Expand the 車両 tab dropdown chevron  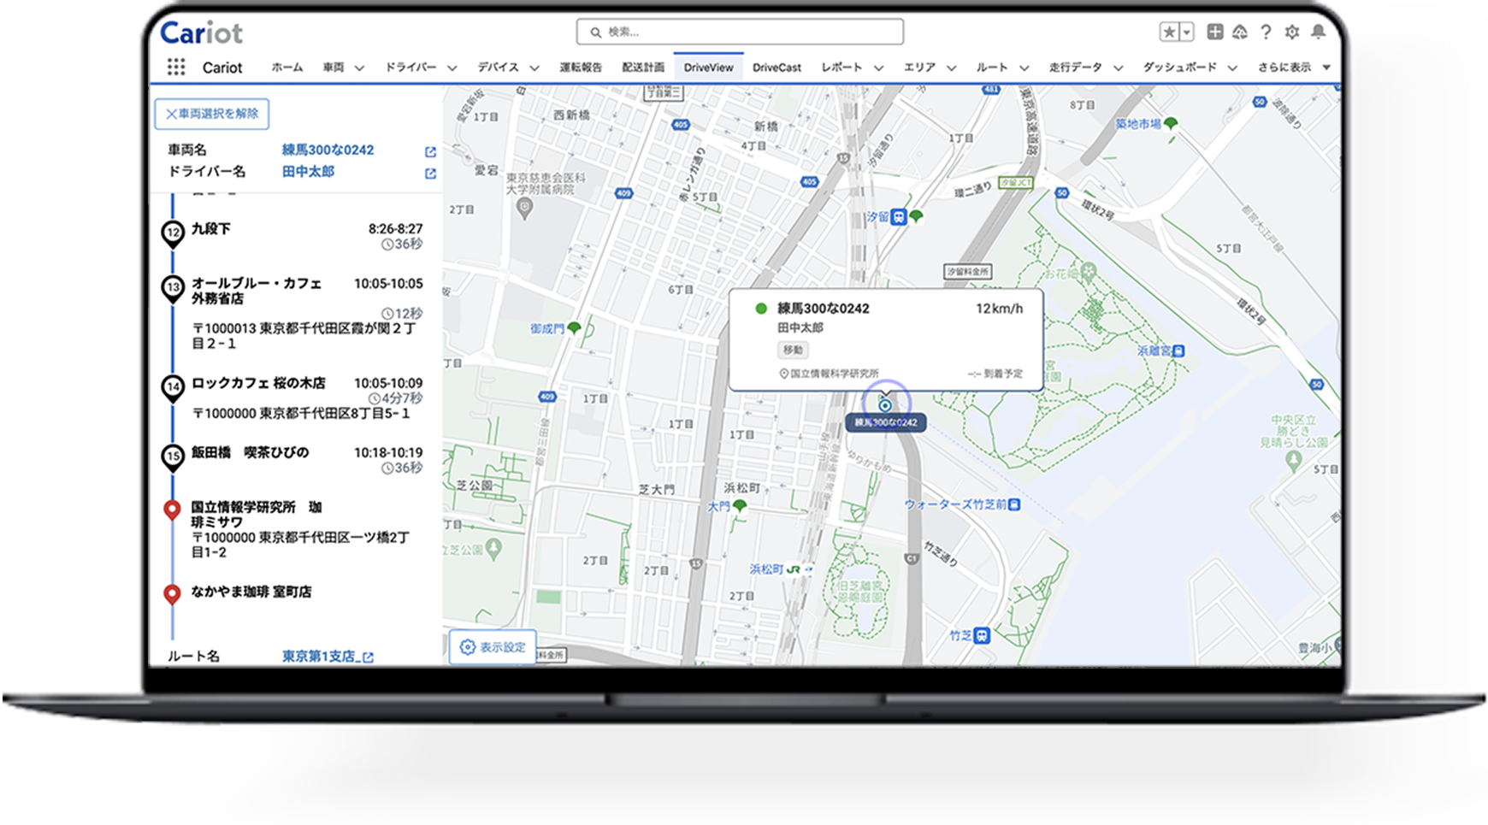click(x=359, y=68)
